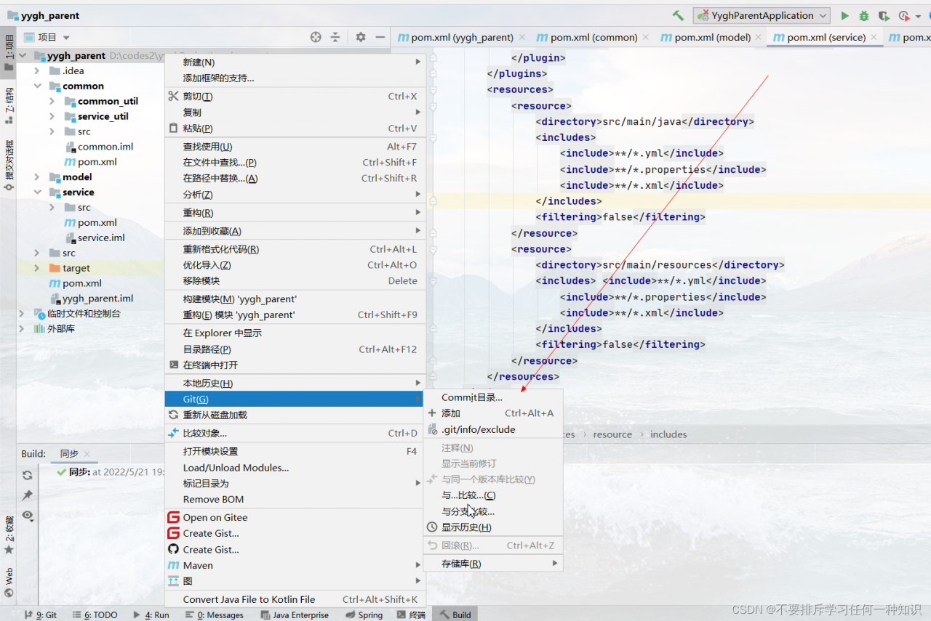Viewport: 931px width, 621px height.
Task: Expand the service_util module
Action: 52,116
